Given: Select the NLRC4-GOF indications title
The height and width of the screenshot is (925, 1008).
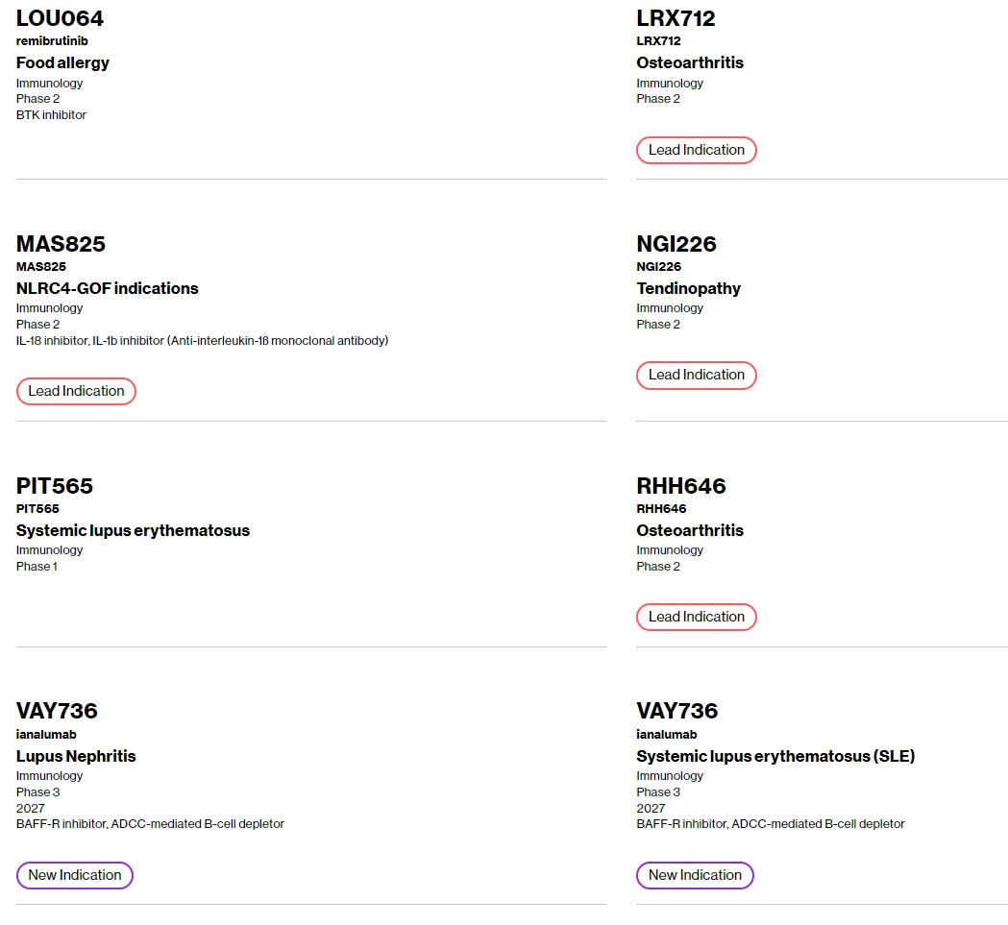Looking at the screenshot, I should click(x=108, y=288).
